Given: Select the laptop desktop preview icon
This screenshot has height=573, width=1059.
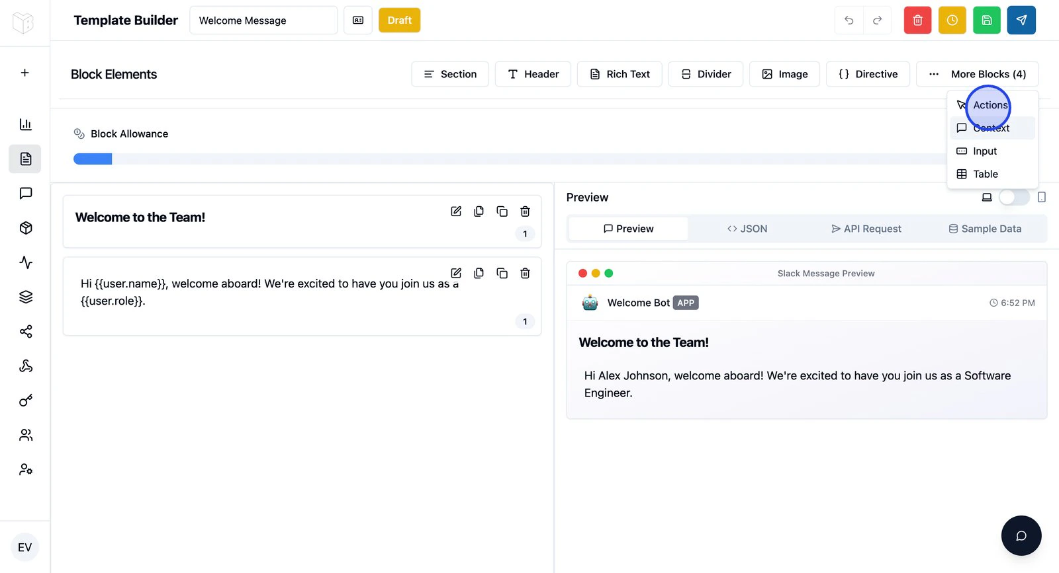Looking at the screenshot, I should (987, 197).
